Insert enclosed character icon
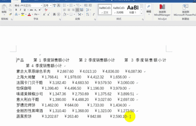Viewport: 196px width, 126px height. click(x=58, y=14)
